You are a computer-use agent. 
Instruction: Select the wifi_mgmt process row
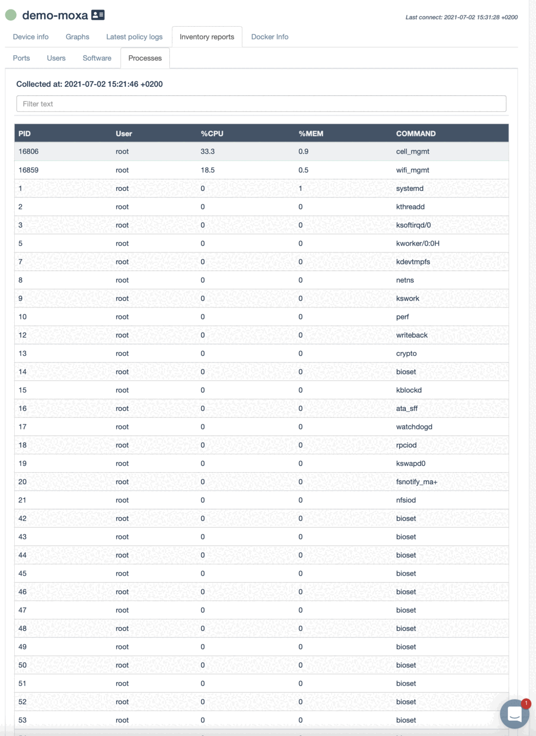(x=261, y=170)
